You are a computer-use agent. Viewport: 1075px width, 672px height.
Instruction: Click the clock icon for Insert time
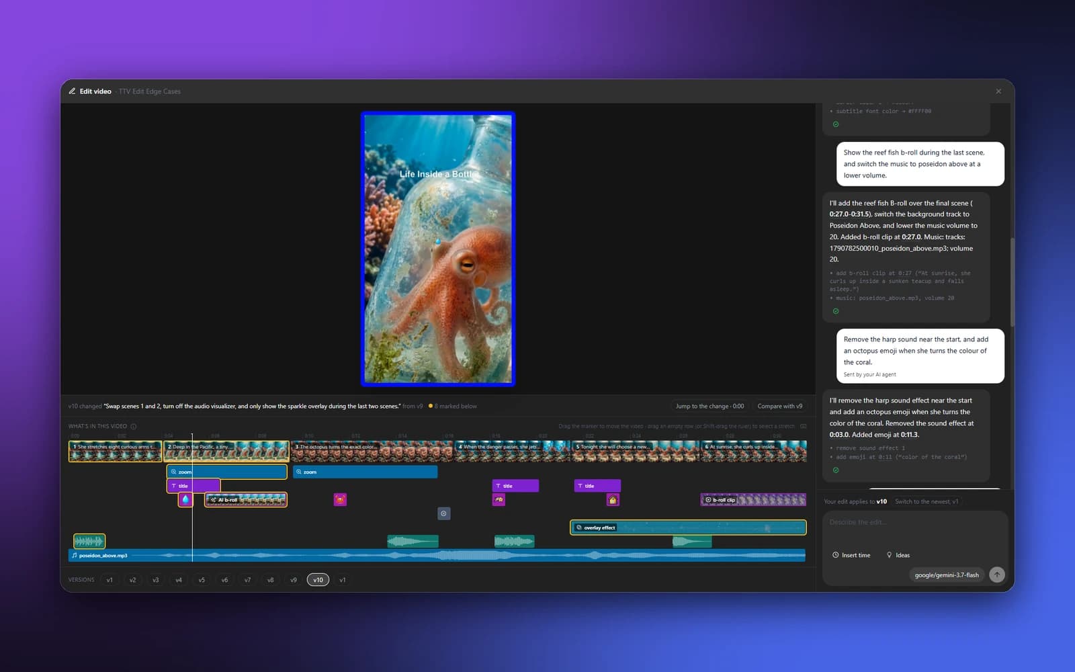pyautogui.click(x=836, y=555)
